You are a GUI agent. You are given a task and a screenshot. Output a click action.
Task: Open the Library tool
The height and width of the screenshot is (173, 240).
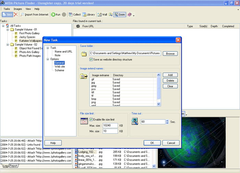pos(88,14)
